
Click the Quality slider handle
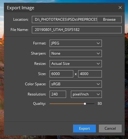(85, 104)
